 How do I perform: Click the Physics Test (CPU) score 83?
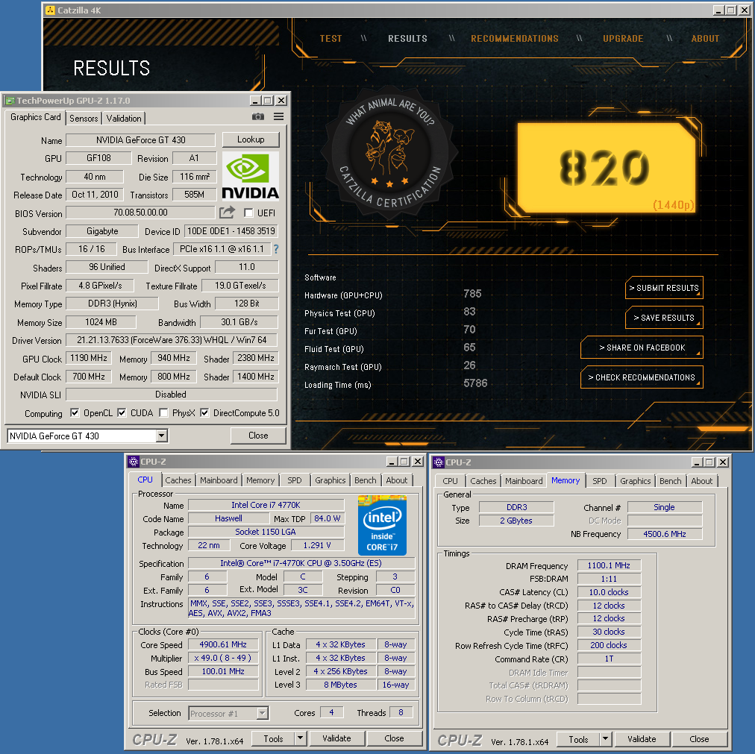(x=469, y=312)
